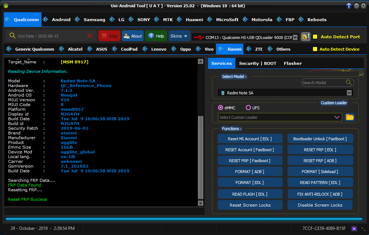Screen dimensions: 369x235
Task: Click the resize grip icon in status bar
Action: (364, 229)
